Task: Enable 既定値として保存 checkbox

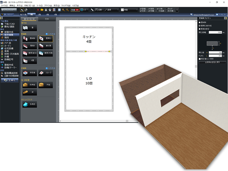Action: (200, 59)
